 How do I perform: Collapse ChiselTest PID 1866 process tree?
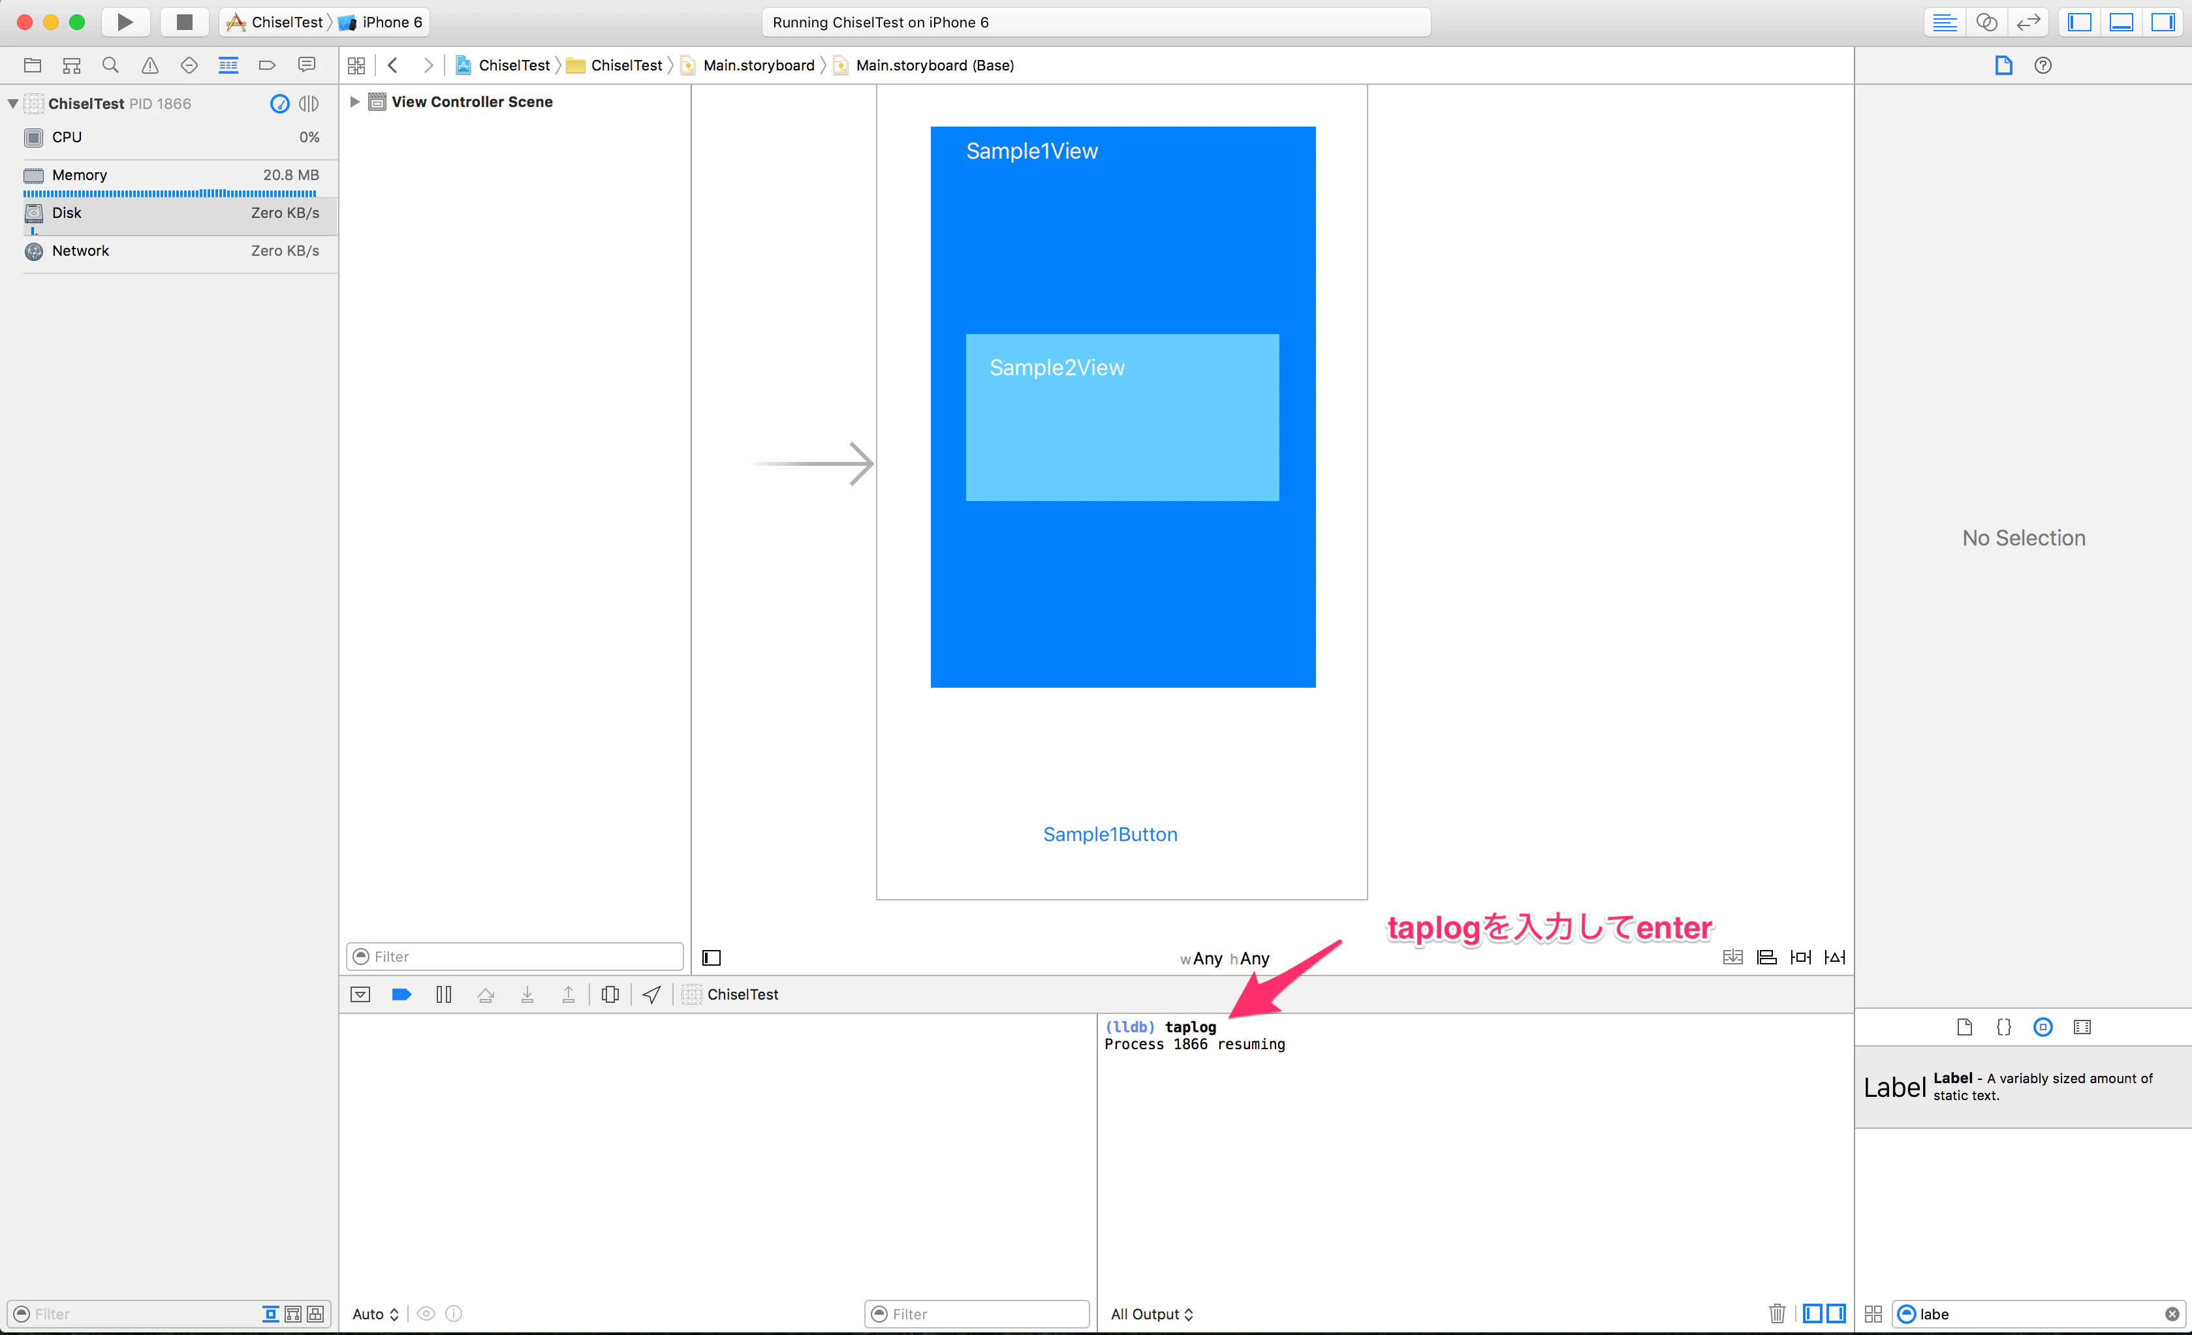(x=12, y=103)
